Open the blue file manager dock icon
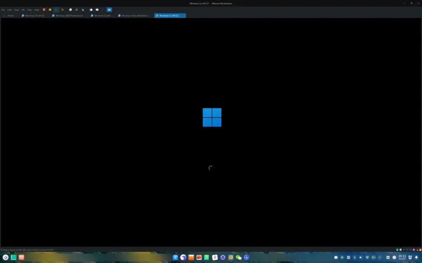 tap(175, 257)
